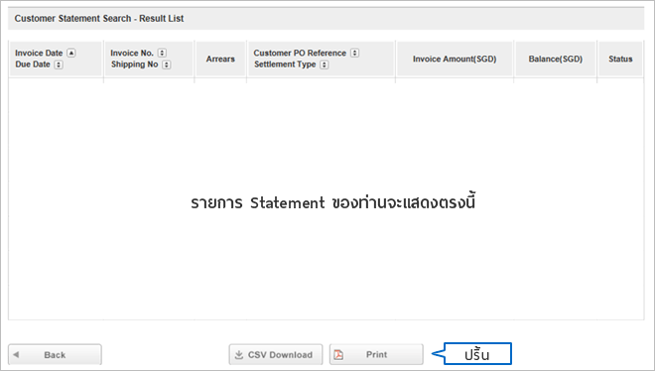Click the Back button

(55, 355)
